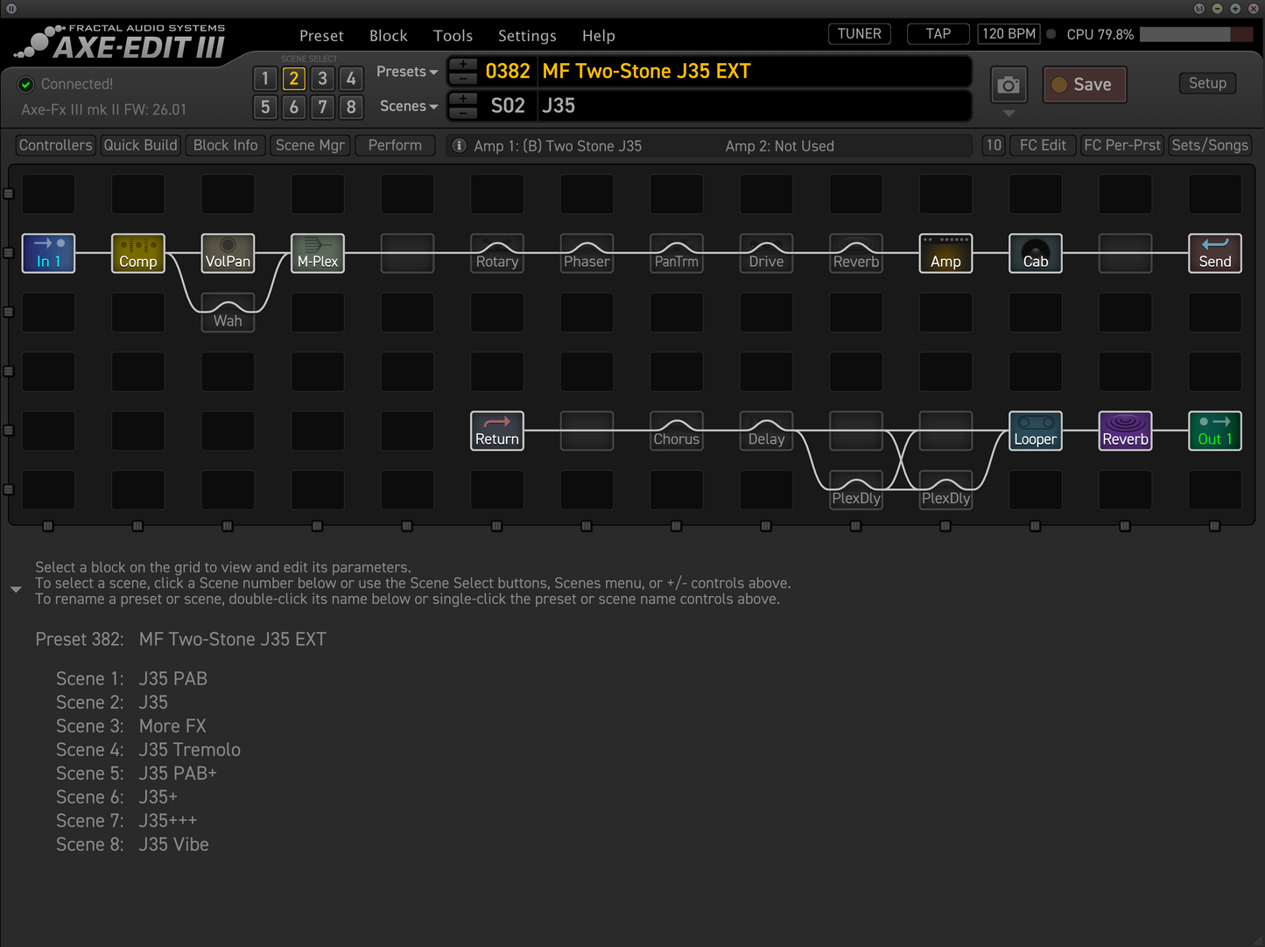1265x947 pixels.
Task: Select the In 1 input block
Action: point(48,253)
